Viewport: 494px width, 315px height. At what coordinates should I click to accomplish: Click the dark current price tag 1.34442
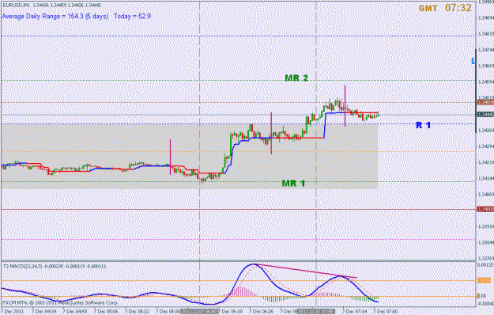pyautogui.click(x=485, y=115)
